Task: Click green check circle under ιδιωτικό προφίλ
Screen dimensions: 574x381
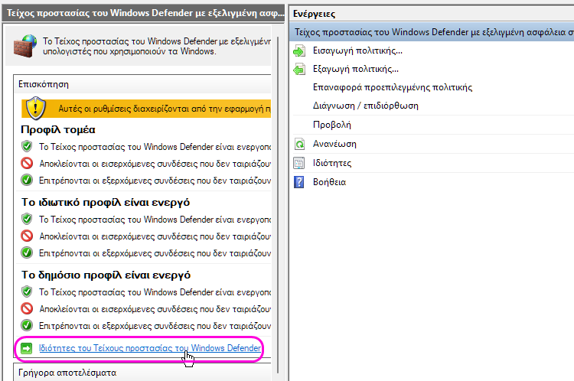Action: [27, 253]
